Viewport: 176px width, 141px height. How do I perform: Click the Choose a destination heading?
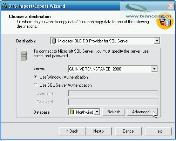(x=30, y=16)
